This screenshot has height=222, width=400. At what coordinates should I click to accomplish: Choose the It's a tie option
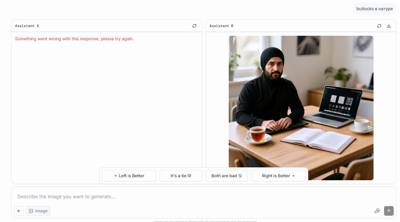tap(181, 176)
